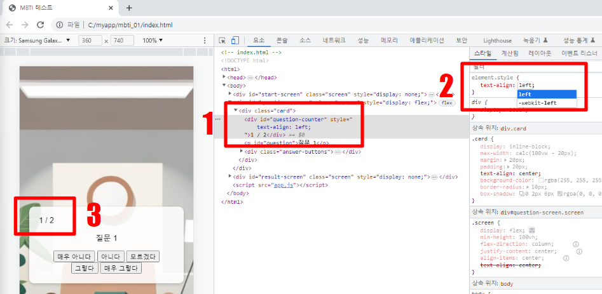Expand the padding shorthand triangle in .card

click(x=510, y=167)
